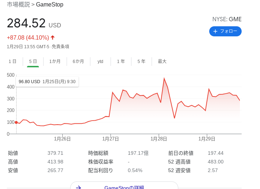Screen dimensions: 260x189
Task: Click the arrow icon beside GameStopの詳細
Action: (78, 187)
